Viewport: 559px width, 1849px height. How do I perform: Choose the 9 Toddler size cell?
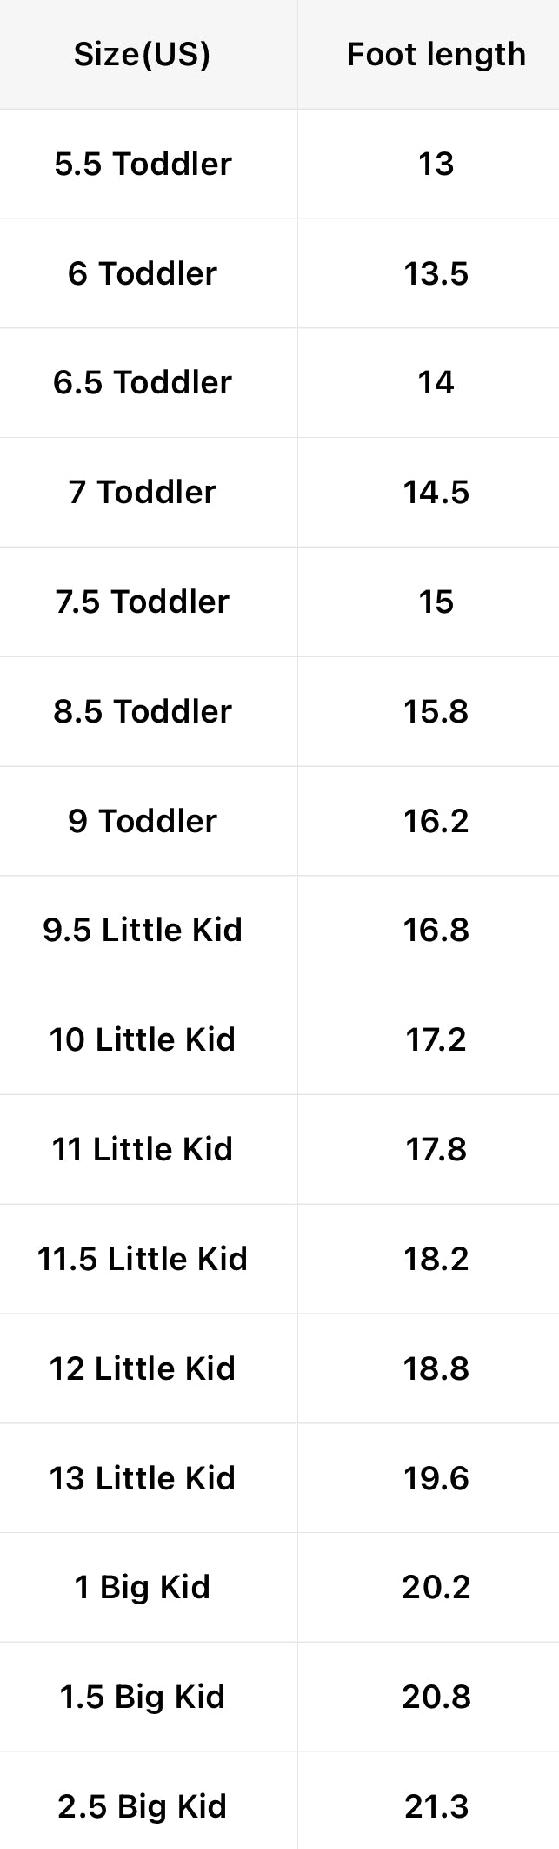point(143,821)
